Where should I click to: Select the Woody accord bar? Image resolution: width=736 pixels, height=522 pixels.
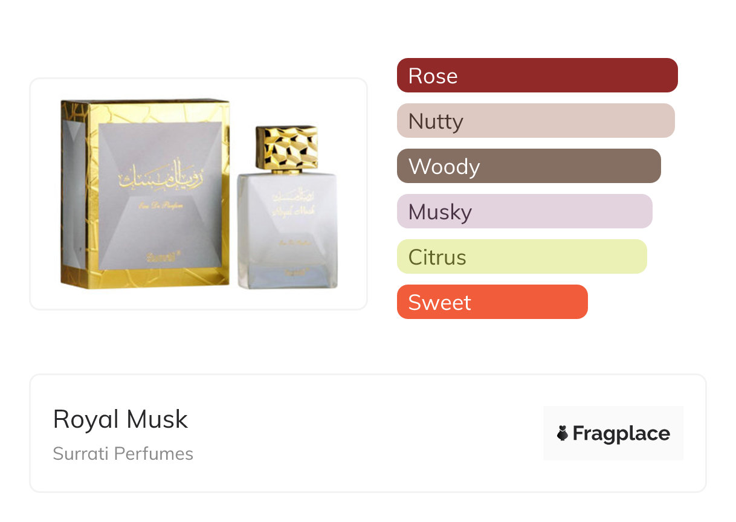click(529, 166)
